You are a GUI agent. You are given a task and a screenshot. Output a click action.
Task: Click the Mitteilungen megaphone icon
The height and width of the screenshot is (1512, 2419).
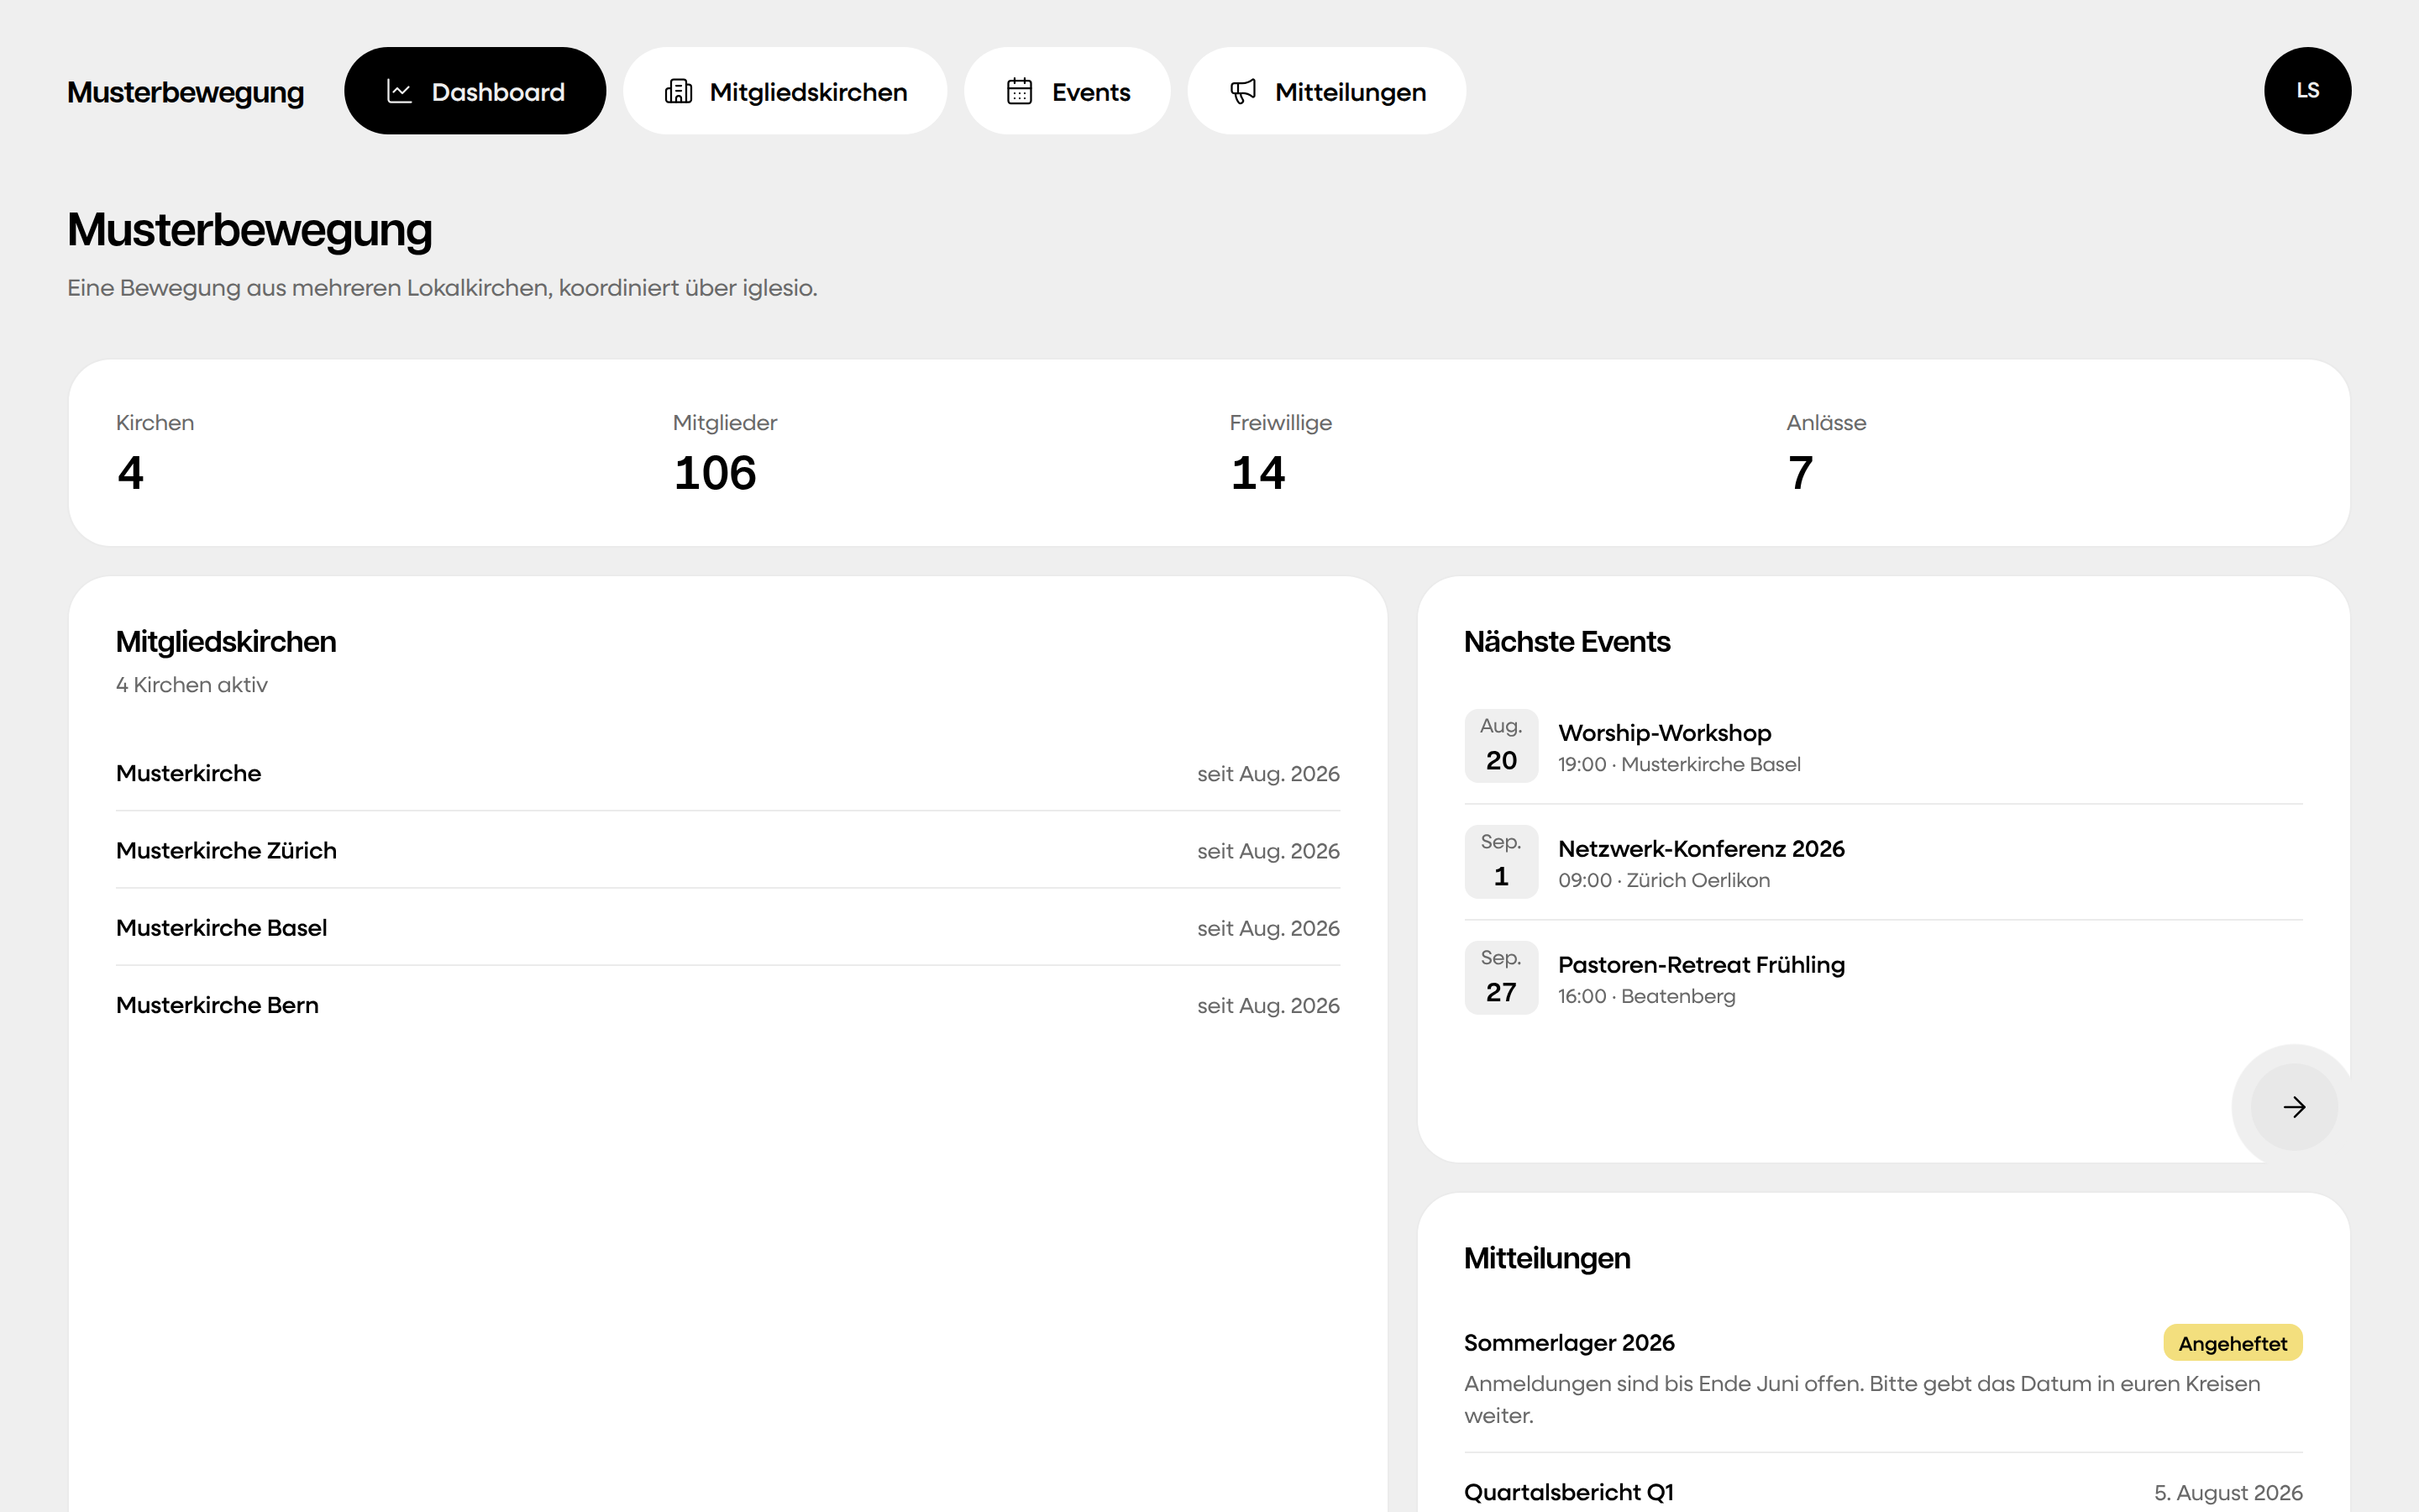pyautogui.click(x=1242, y=92)
